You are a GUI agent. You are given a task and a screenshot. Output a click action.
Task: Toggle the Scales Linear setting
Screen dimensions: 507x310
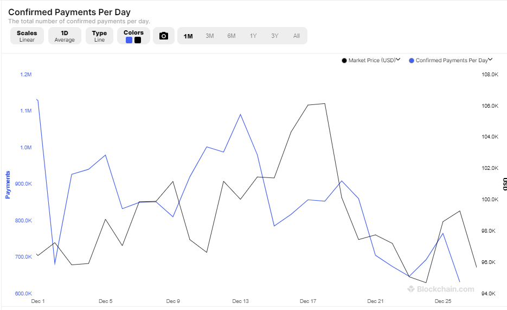(27, 36)
